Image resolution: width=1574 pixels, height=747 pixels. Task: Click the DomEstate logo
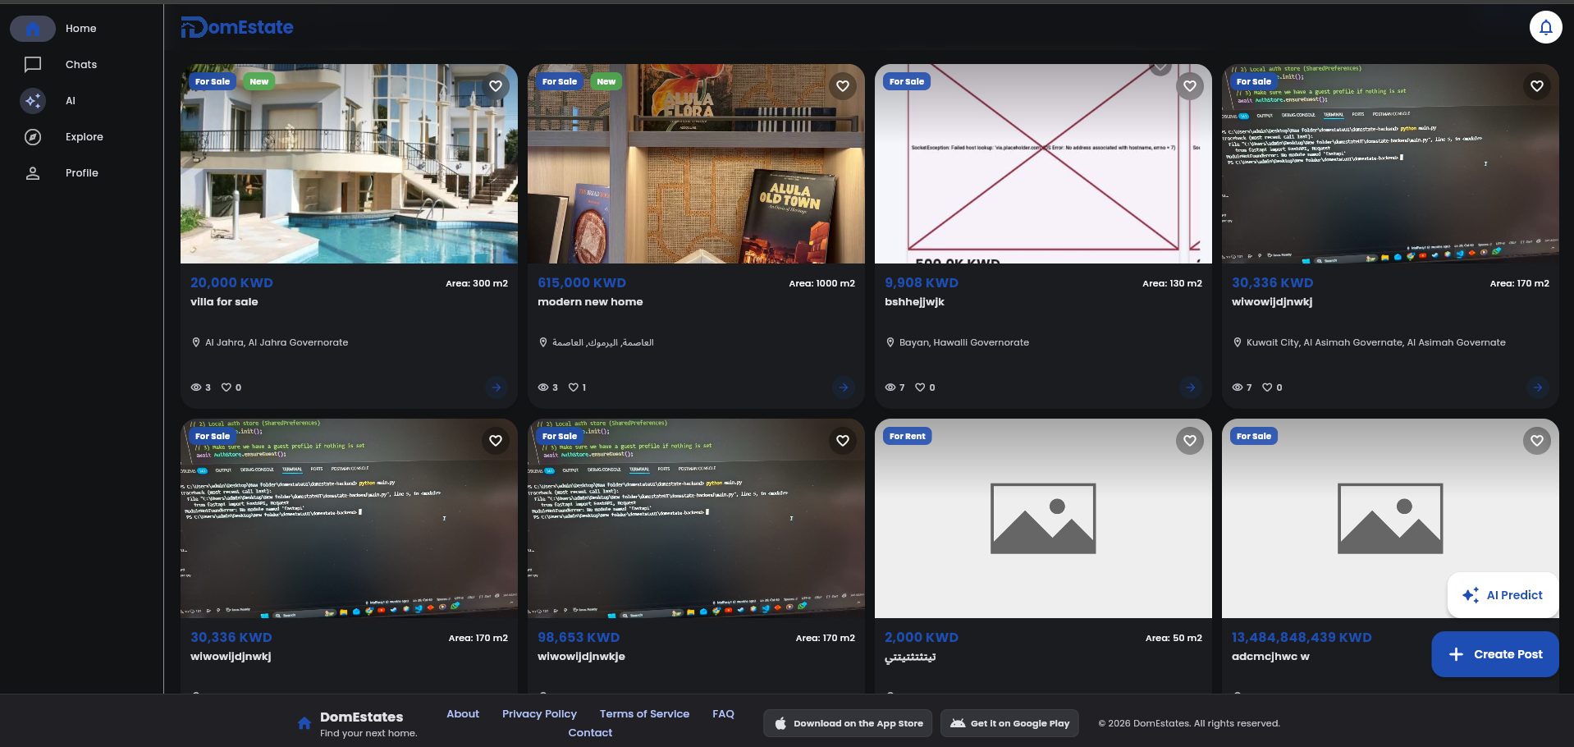[x=237, y=27]
